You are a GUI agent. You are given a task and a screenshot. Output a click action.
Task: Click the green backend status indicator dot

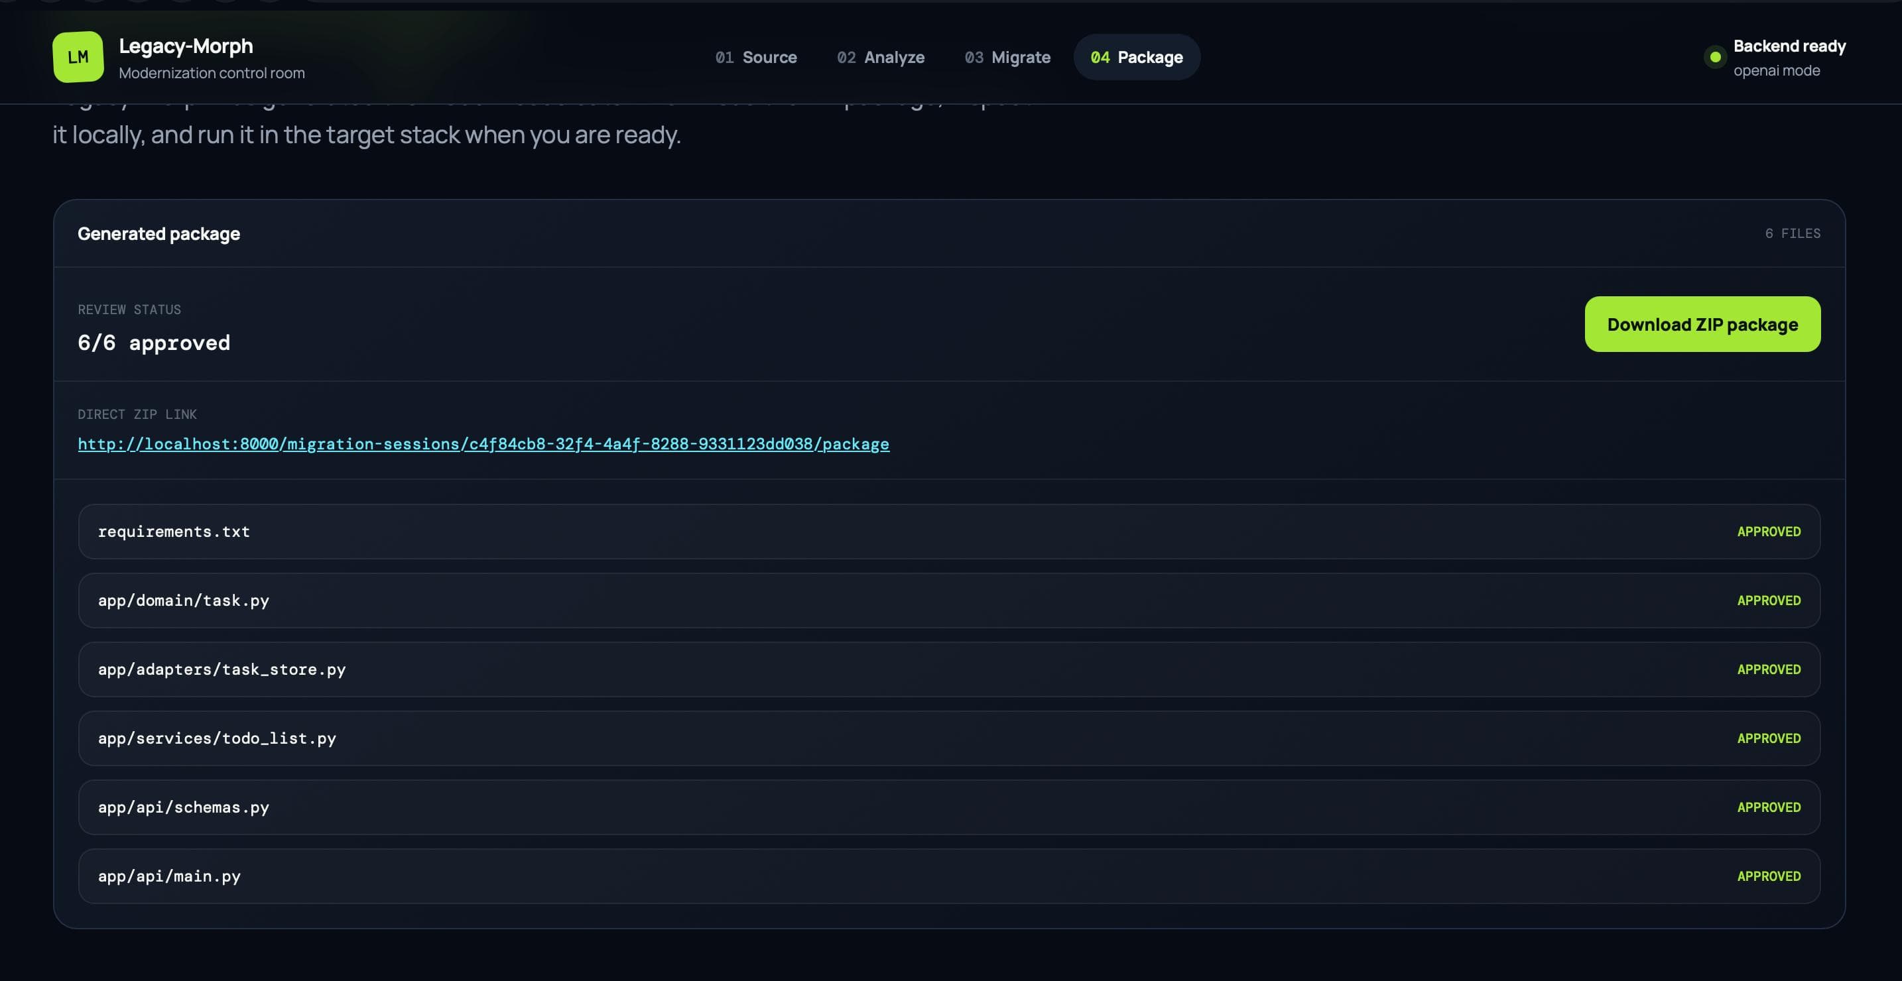click(x=1715, y=57)
